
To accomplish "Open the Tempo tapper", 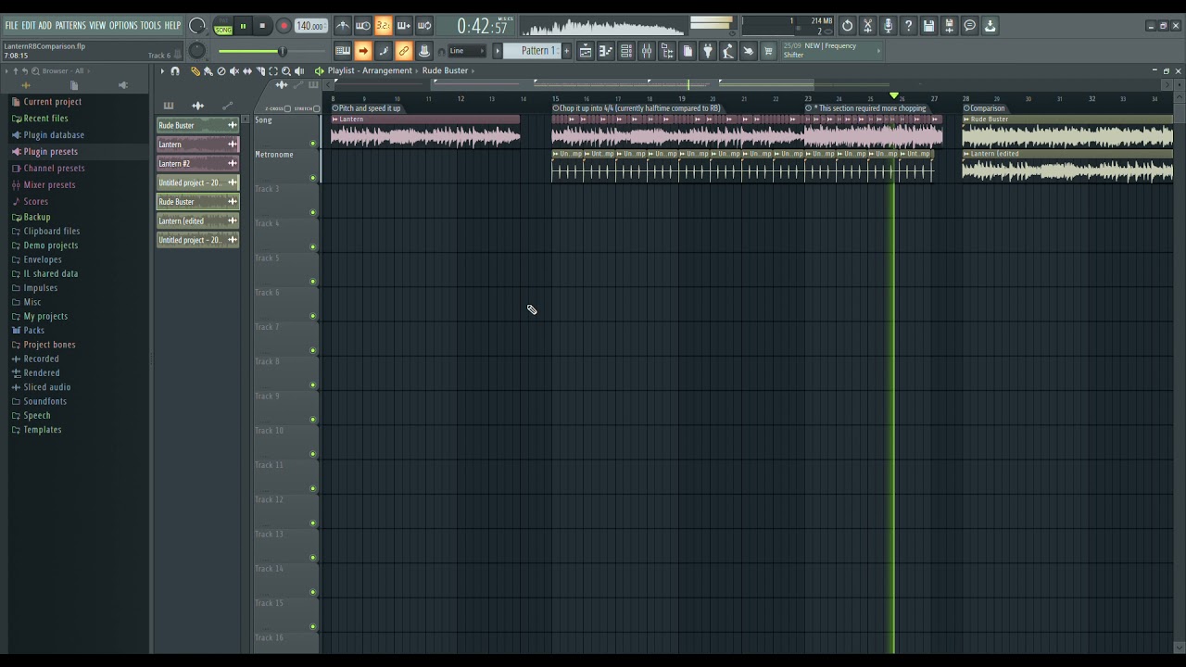I will [728, 51].
